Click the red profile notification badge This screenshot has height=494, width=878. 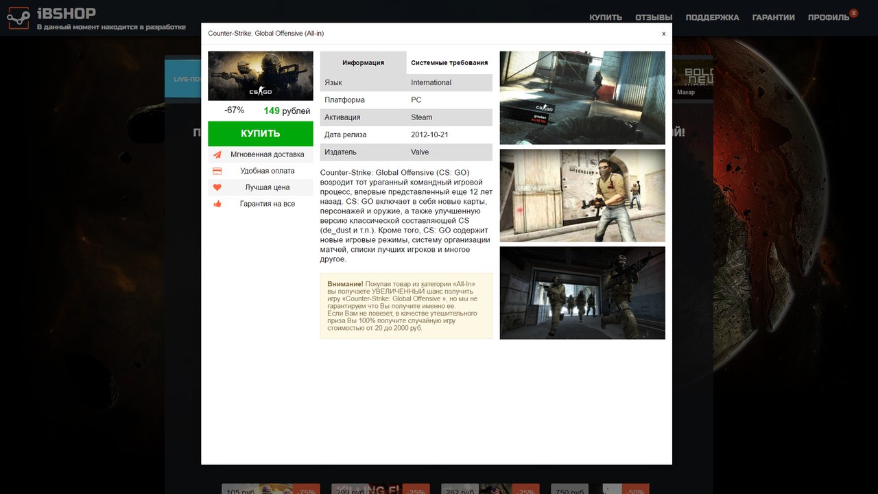(853, 13)
